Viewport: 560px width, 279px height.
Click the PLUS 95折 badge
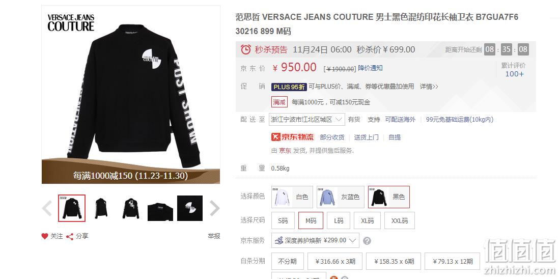[x=289, y=87]
